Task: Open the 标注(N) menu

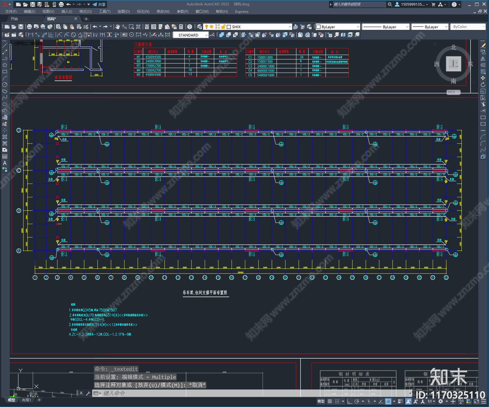Action: pos(143,12)
